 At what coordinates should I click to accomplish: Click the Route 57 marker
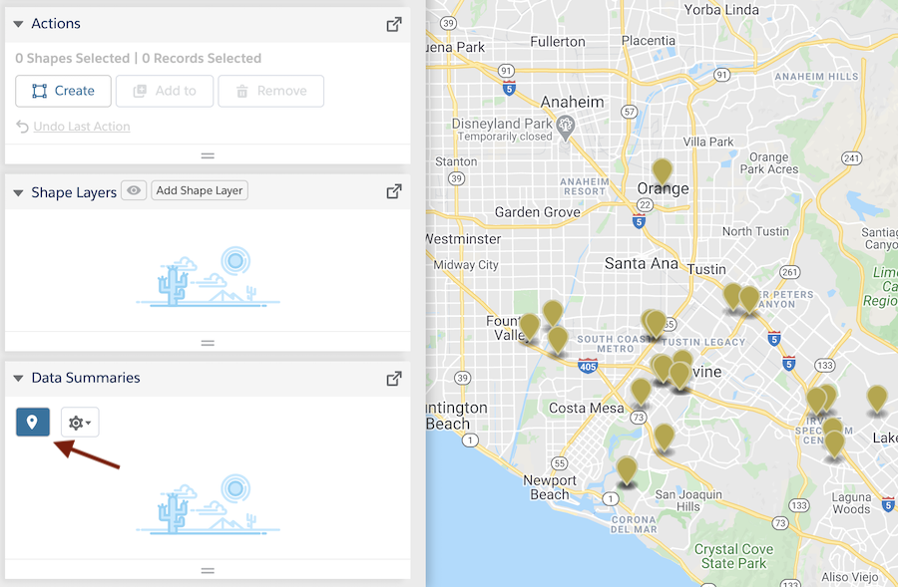[630, 112]
